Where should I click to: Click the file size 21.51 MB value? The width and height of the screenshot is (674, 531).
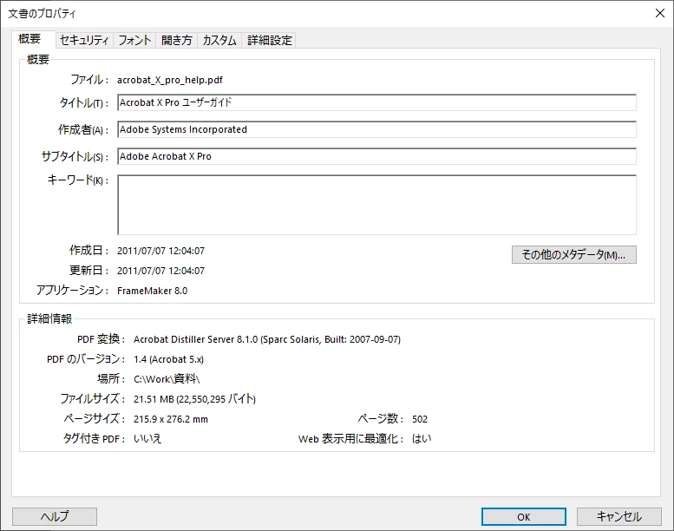(194, 399)
